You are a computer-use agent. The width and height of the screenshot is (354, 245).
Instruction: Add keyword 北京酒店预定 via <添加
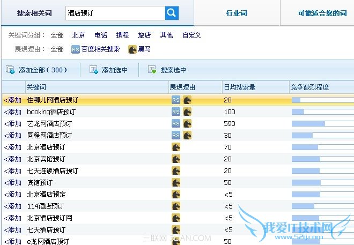pos(13,195)
